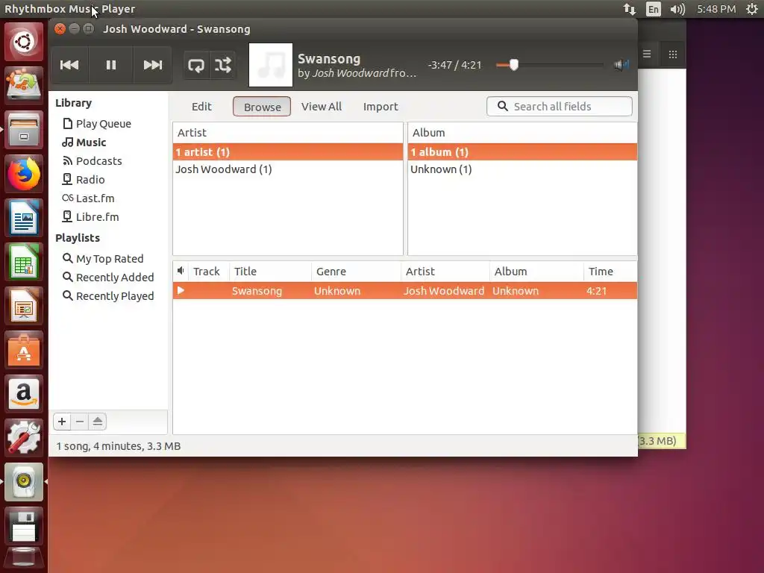Click the search magnifier icon

502,106
